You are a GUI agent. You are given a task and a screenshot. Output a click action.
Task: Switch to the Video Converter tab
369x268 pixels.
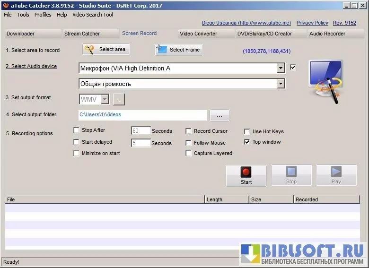point(198,34)
